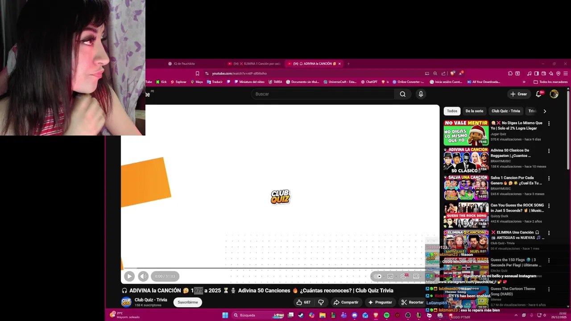Open options for Adivina 50 Clasicos video
Screen dimensions: 571x321
[x=549, y=151]
